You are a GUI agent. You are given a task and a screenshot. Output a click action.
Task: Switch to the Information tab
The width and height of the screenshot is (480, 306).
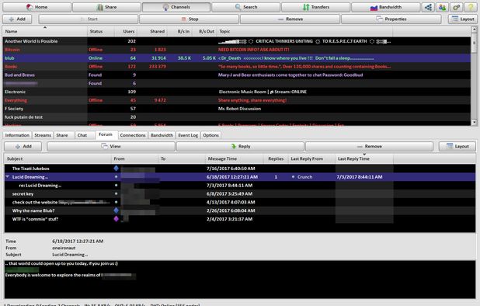coord(17,135)
